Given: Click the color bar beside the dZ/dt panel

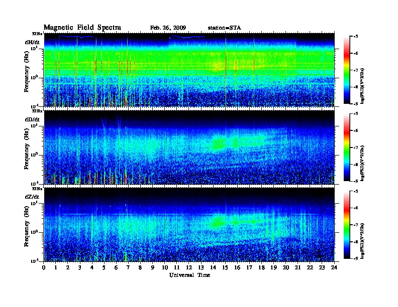Looking at the screenshot, I should 347,225.
